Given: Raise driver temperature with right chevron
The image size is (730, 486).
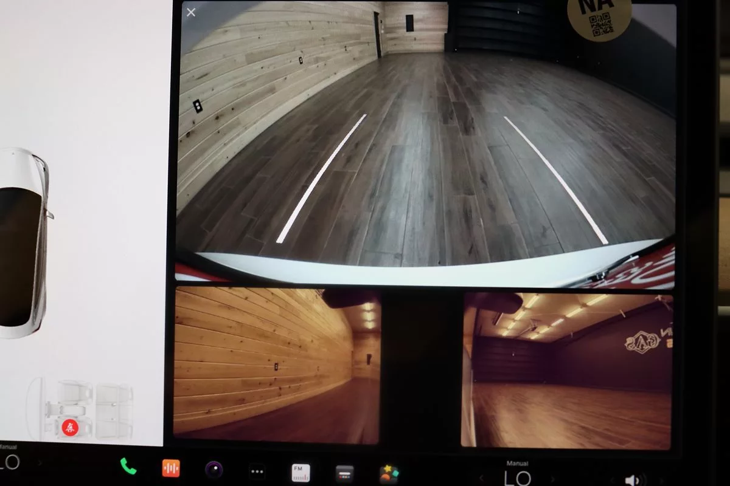Looking at the screenshot, I should [x=40, y=463].
